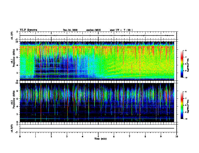Click the ch.2 color scale log(PSD) unit label

pos(188,106)
